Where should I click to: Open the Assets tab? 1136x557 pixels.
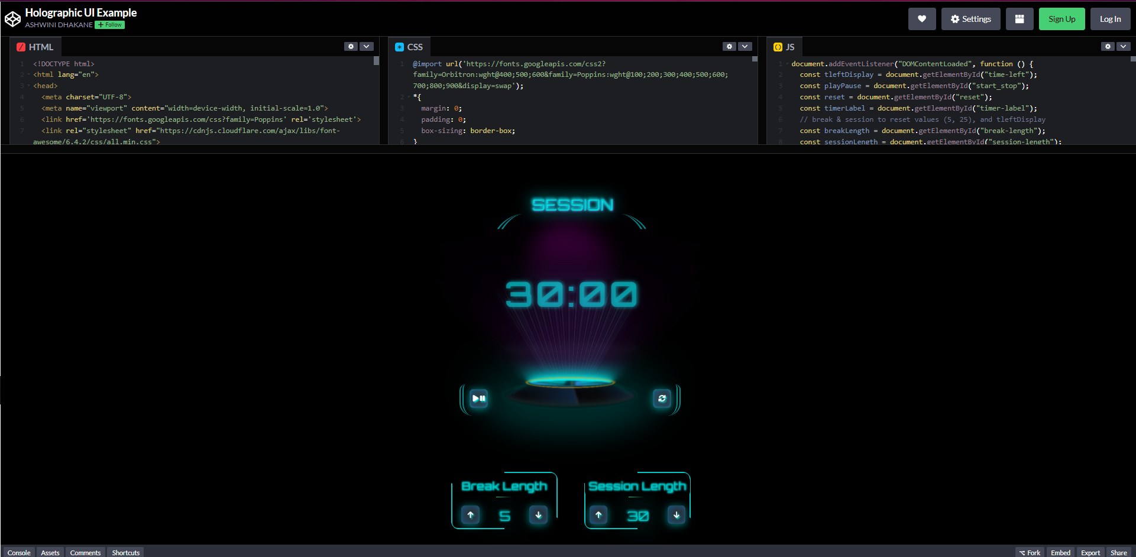[50, 552]
